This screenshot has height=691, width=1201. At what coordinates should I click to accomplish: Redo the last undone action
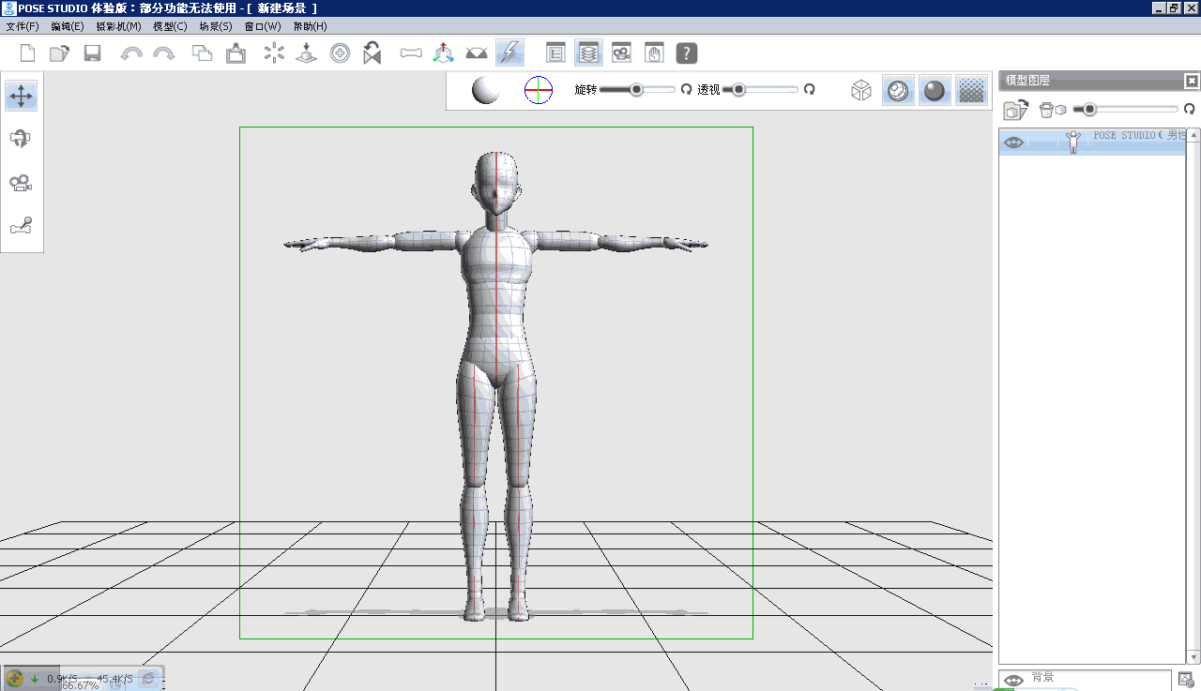[x=164, y=53]
